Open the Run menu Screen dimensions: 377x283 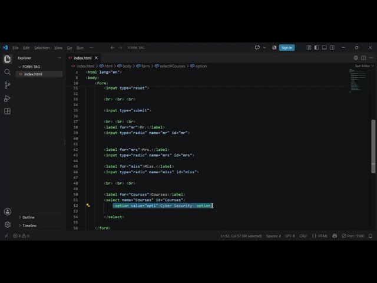click(80, 48)
